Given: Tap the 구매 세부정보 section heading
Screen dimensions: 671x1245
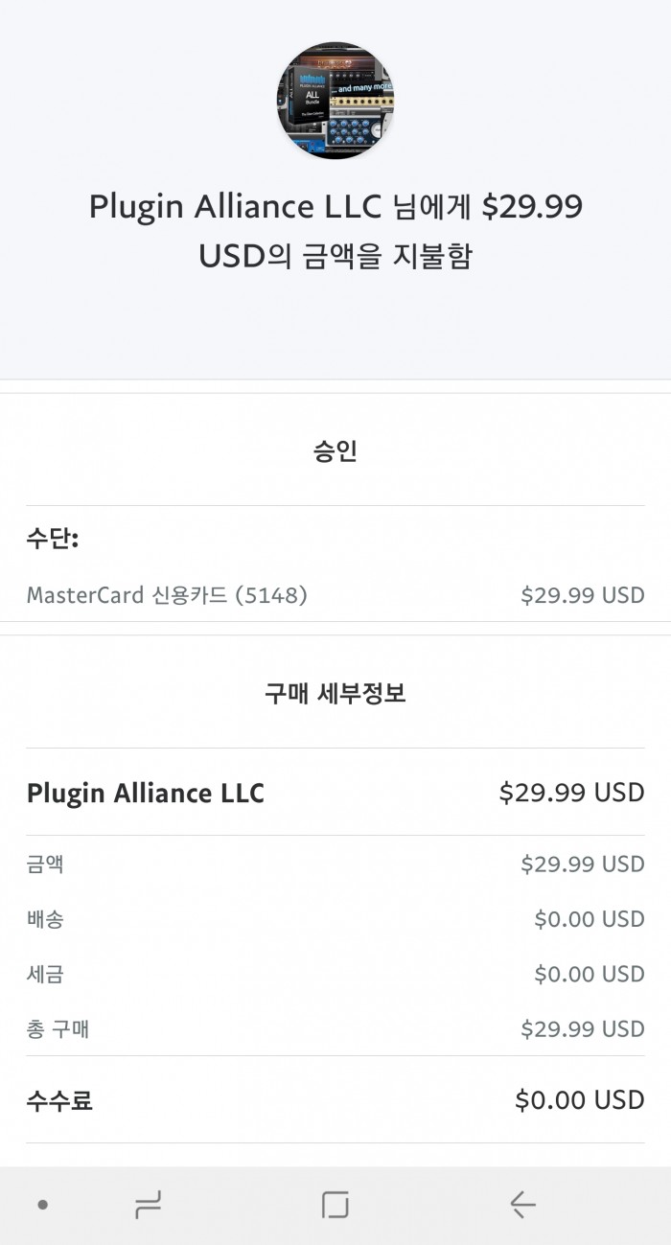Looking at the screenshot, I should [x=335, y=693].
